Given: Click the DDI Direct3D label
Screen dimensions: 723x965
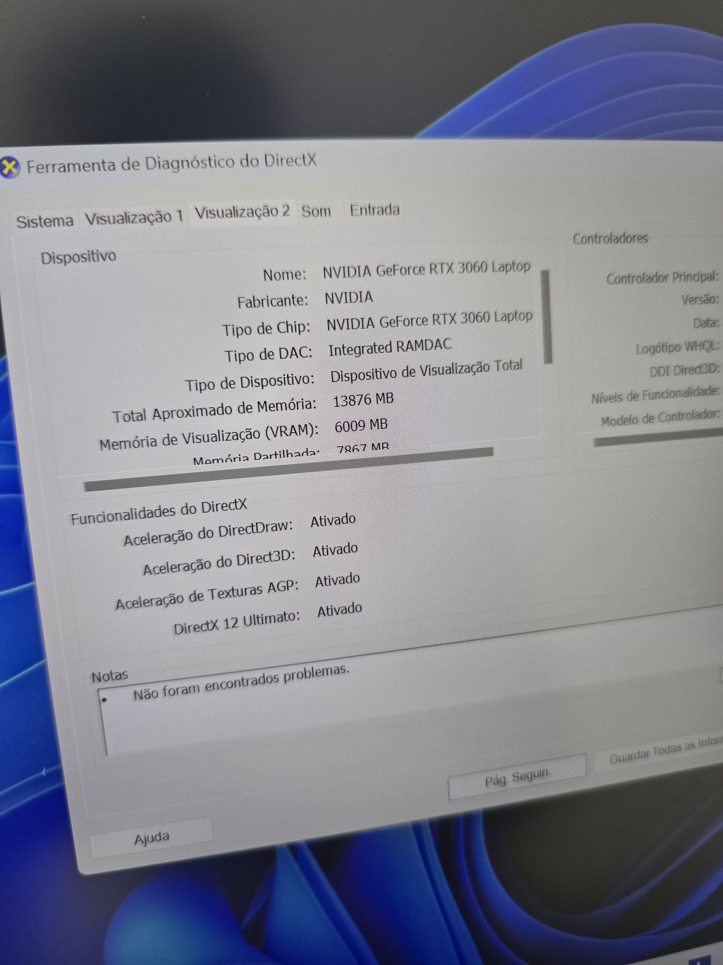Looking at the screenshot, I should tap(684, 371).
